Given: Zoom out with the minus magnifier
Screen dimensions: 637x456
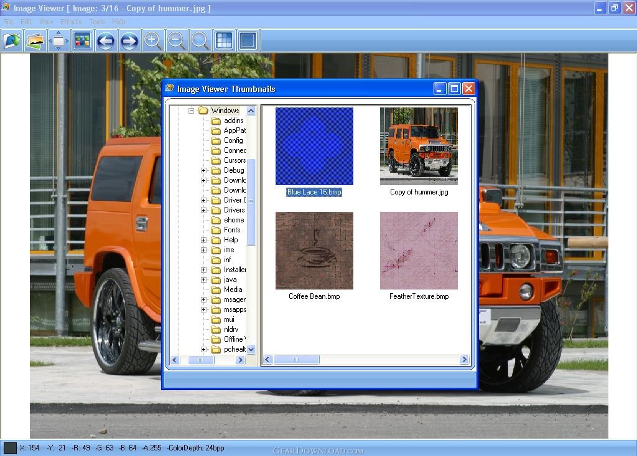Looking at the screenshot, I should coord(177,41).
